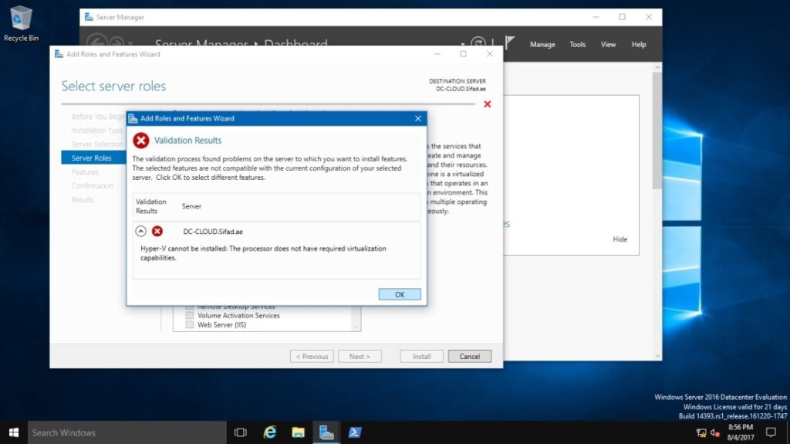Open the Windows Start menu
790x444 pixels.
(x=14, y=432)
